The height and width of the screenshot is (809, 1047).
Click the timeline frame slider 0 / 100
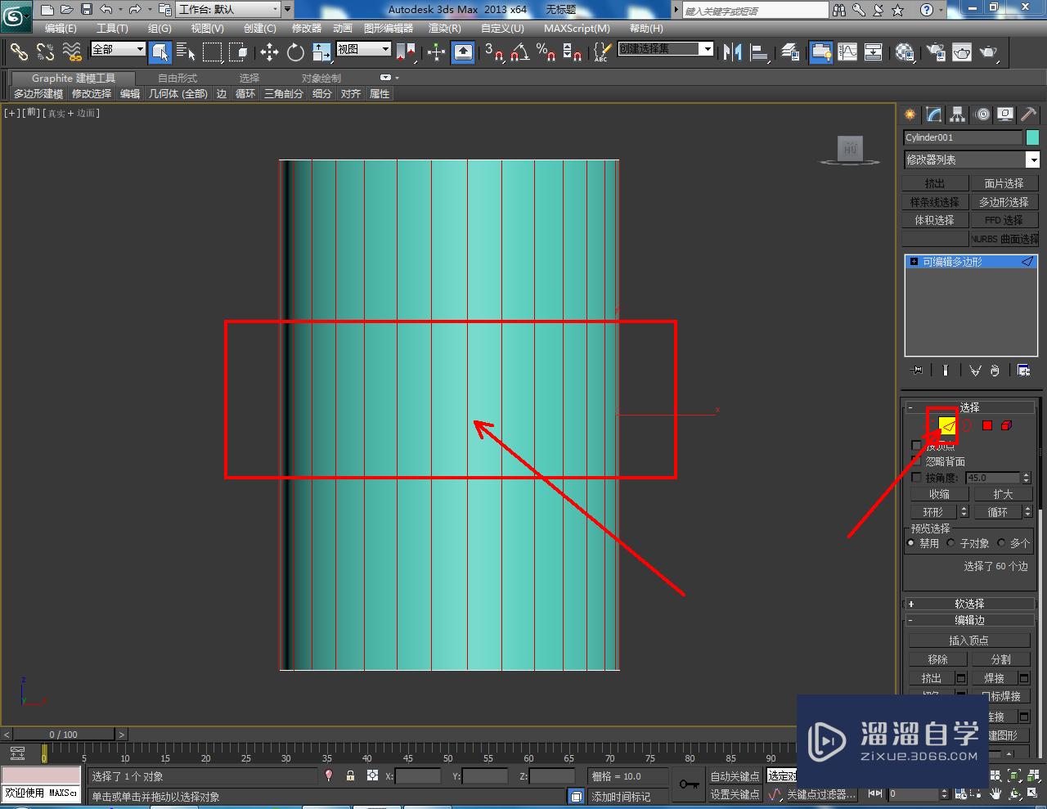63,734
